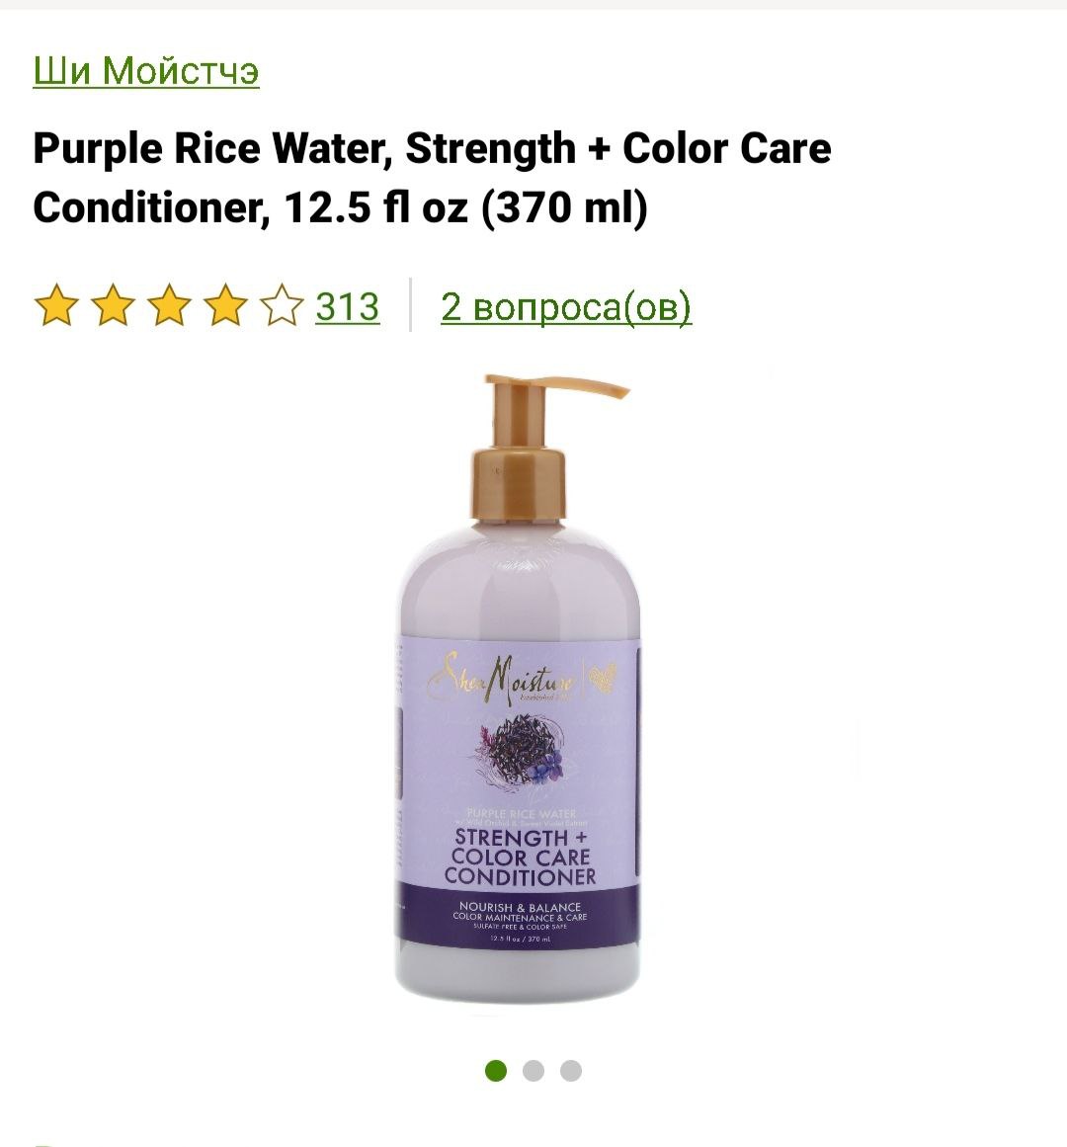This screenshot has width=1067, height=1147.
Task: Click the conditioner bottle product image
Action: [x=518, y=688]
